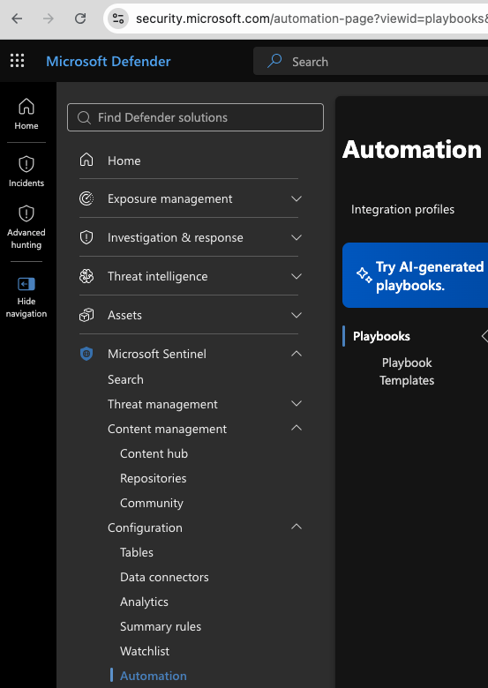Open Search under Microsoft Sentinel

pos(125,379)
